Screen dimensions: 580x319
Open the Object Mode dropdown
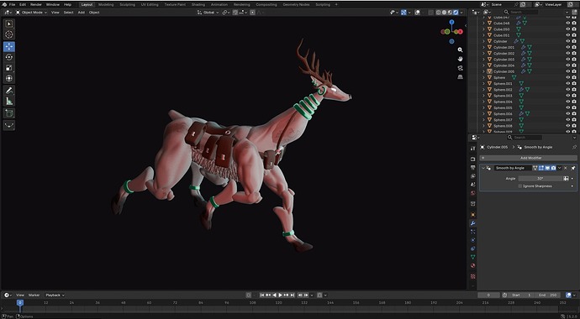tap(32, 13)
